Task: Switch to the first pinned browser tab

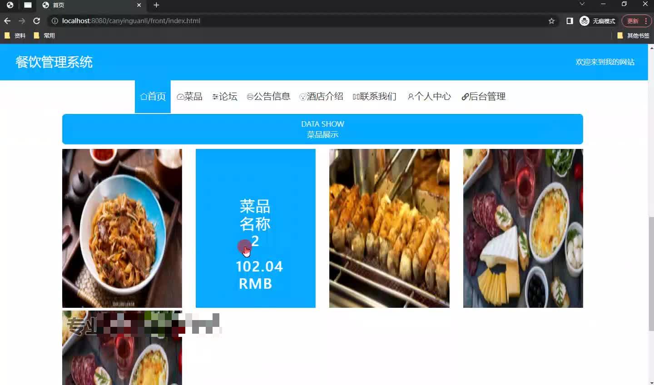Action: coord(10,5)
